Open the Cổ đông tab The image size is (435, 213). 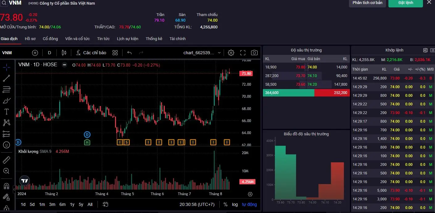pyautogui.click(x=50, y=39)
